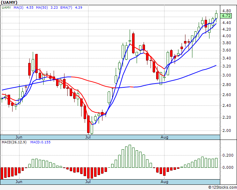Click the highlighted current price 4.72
The height and width of the screenshot is (190, 237).
point(226,16)
